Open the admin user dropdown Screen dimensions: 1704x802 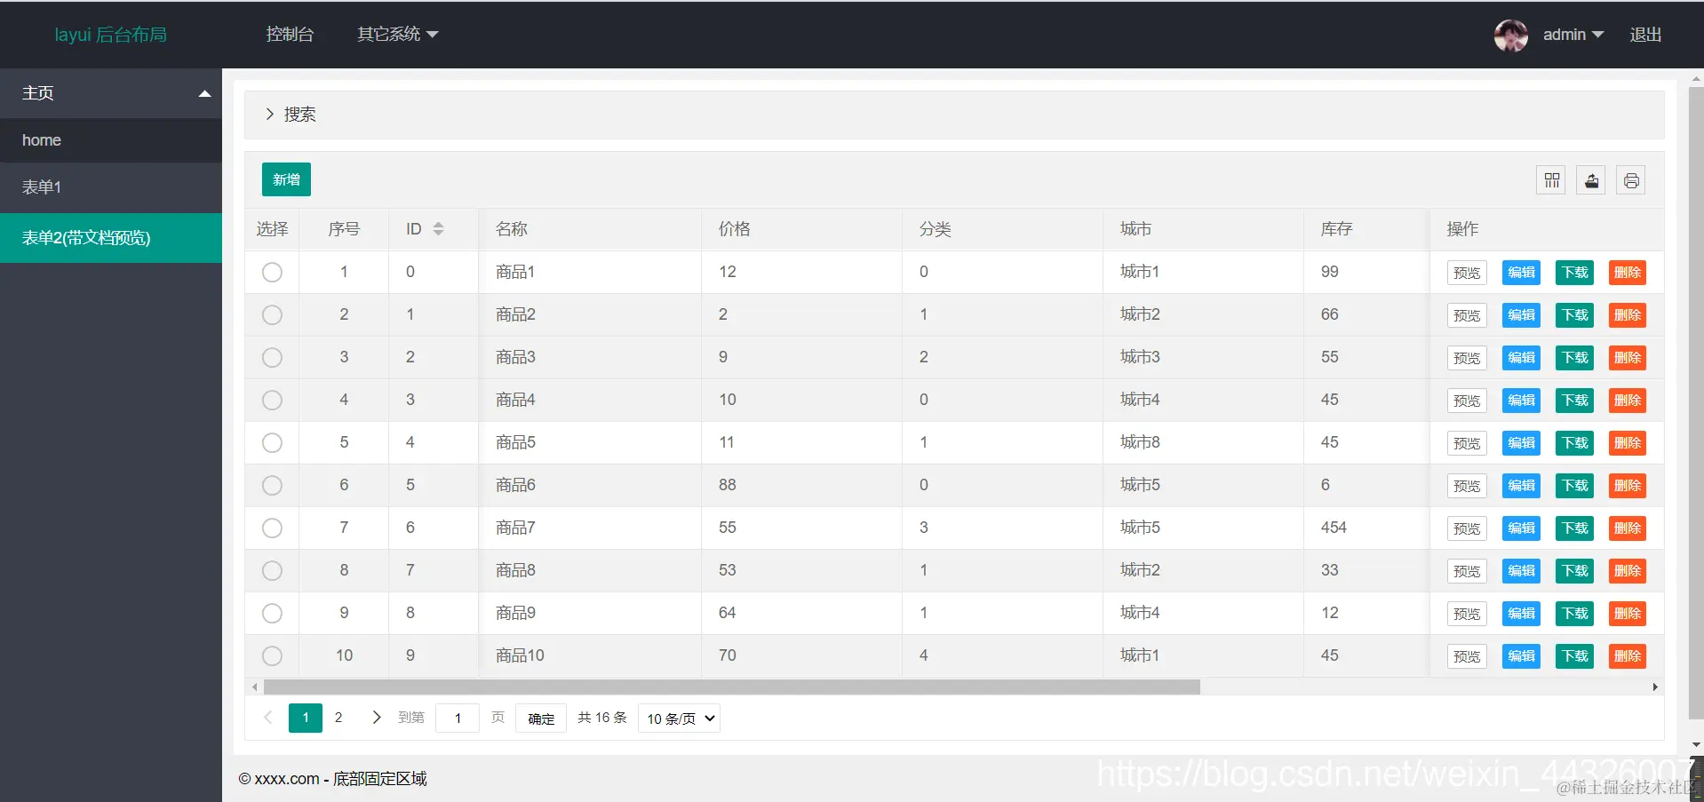(1573, 35)
